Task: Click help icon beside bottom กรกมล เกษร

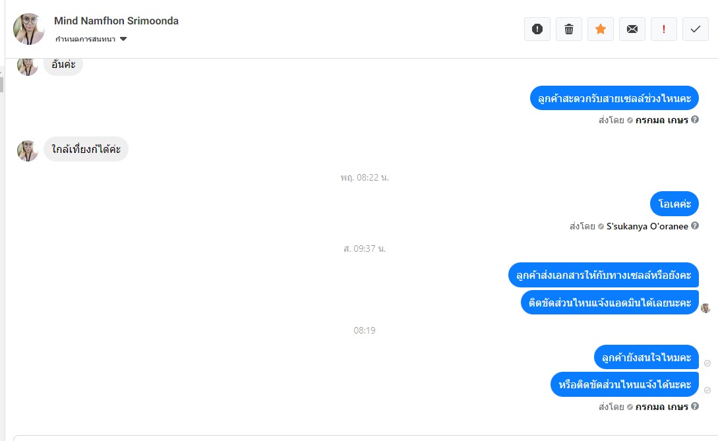Action: (695, 406)
